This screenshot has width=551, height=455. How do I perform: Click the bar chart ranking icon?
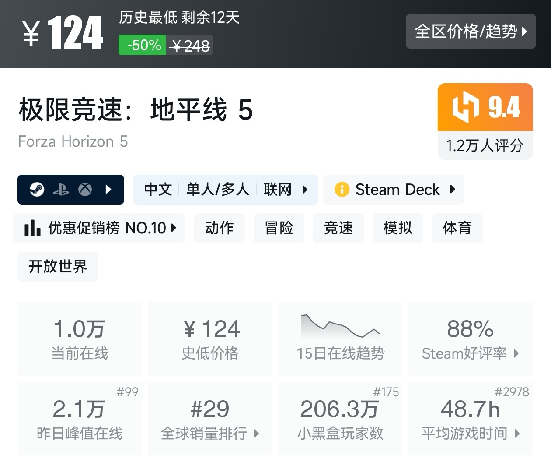coord(32,228)
